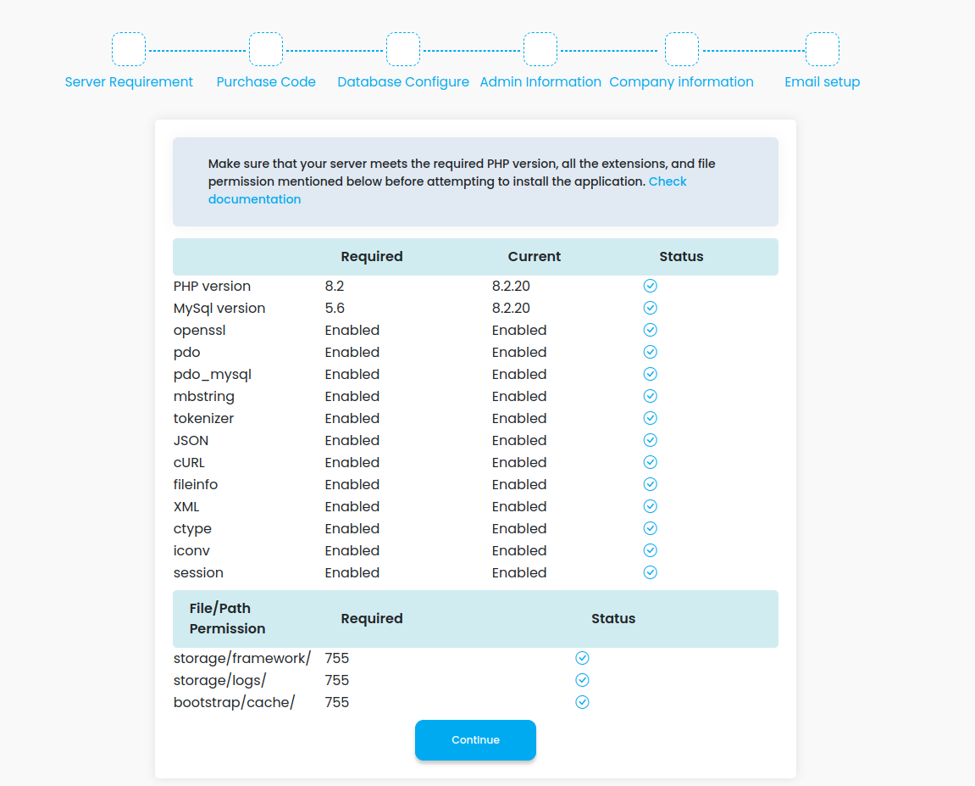Click the 'PHP version' row label

[212, 287]
